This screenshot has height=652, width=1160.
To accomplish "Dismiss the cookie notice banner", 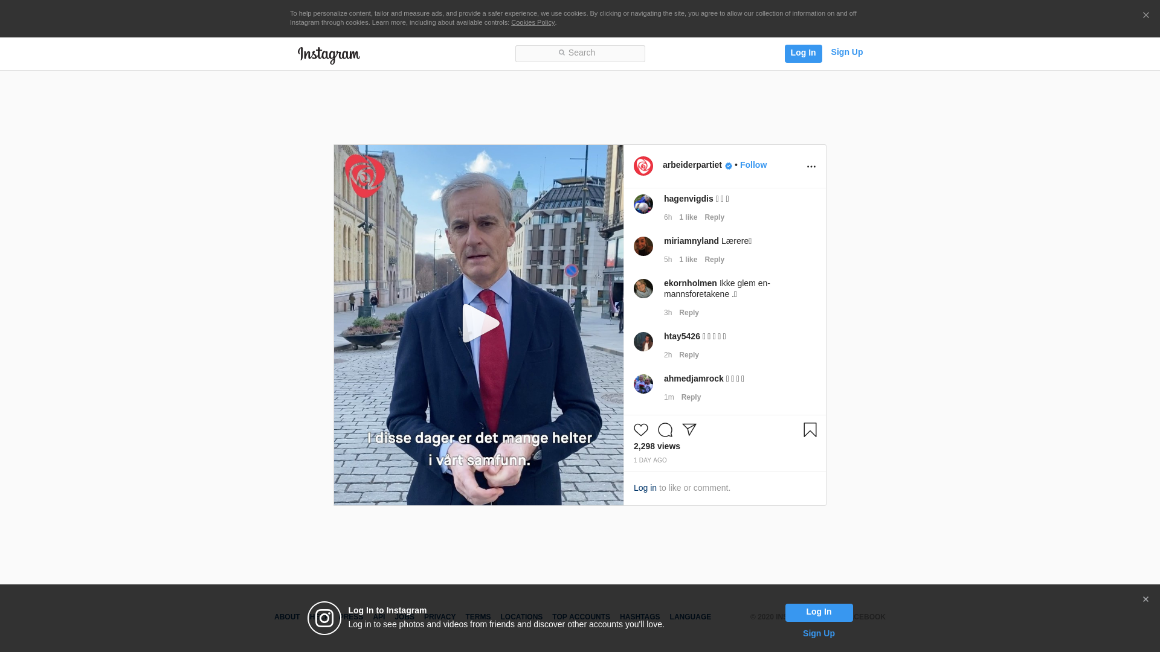I will click(x=1145, y=16).
